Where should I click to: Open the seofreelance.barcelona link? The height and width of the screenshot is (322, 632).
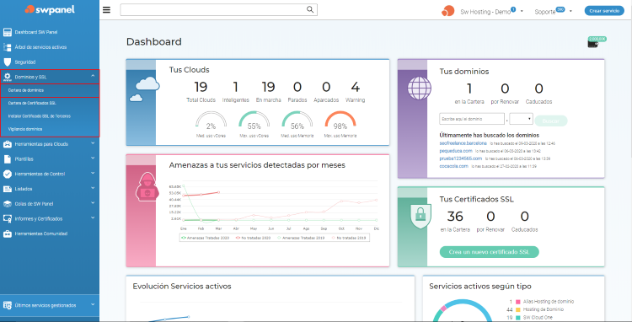[x=463, y=143]
